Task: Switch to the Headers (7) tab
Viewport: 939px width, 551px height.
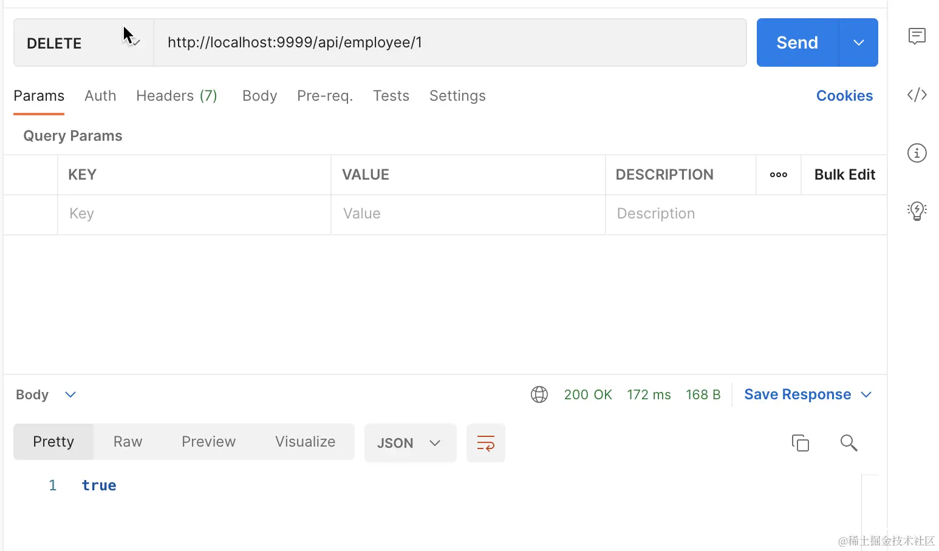Action: (177, 96)
